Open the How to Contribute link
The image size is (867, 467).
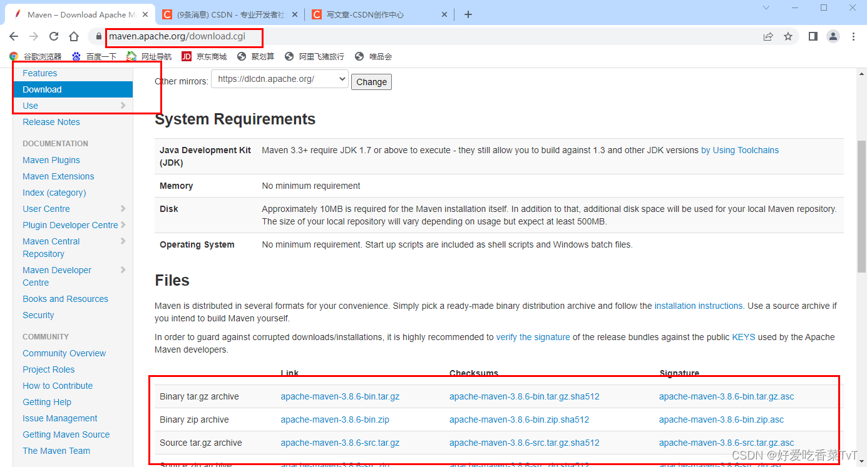click(58, 386)
